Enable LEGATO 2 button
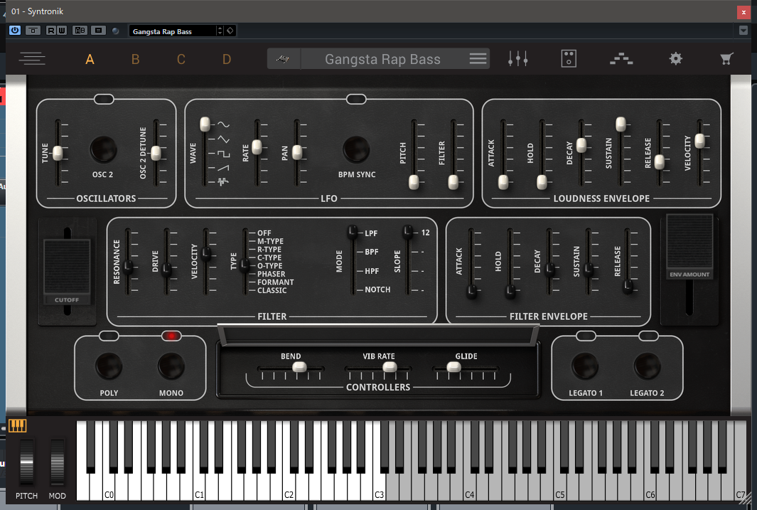 (647, 366)
